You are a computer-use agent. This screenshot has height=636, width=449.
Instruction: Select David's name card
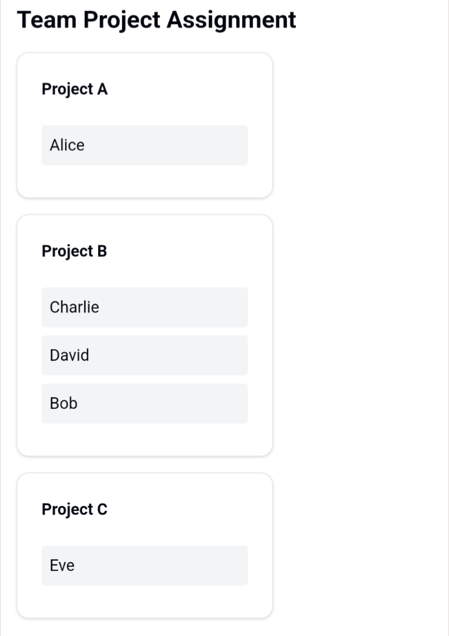(x=144, y=355)
